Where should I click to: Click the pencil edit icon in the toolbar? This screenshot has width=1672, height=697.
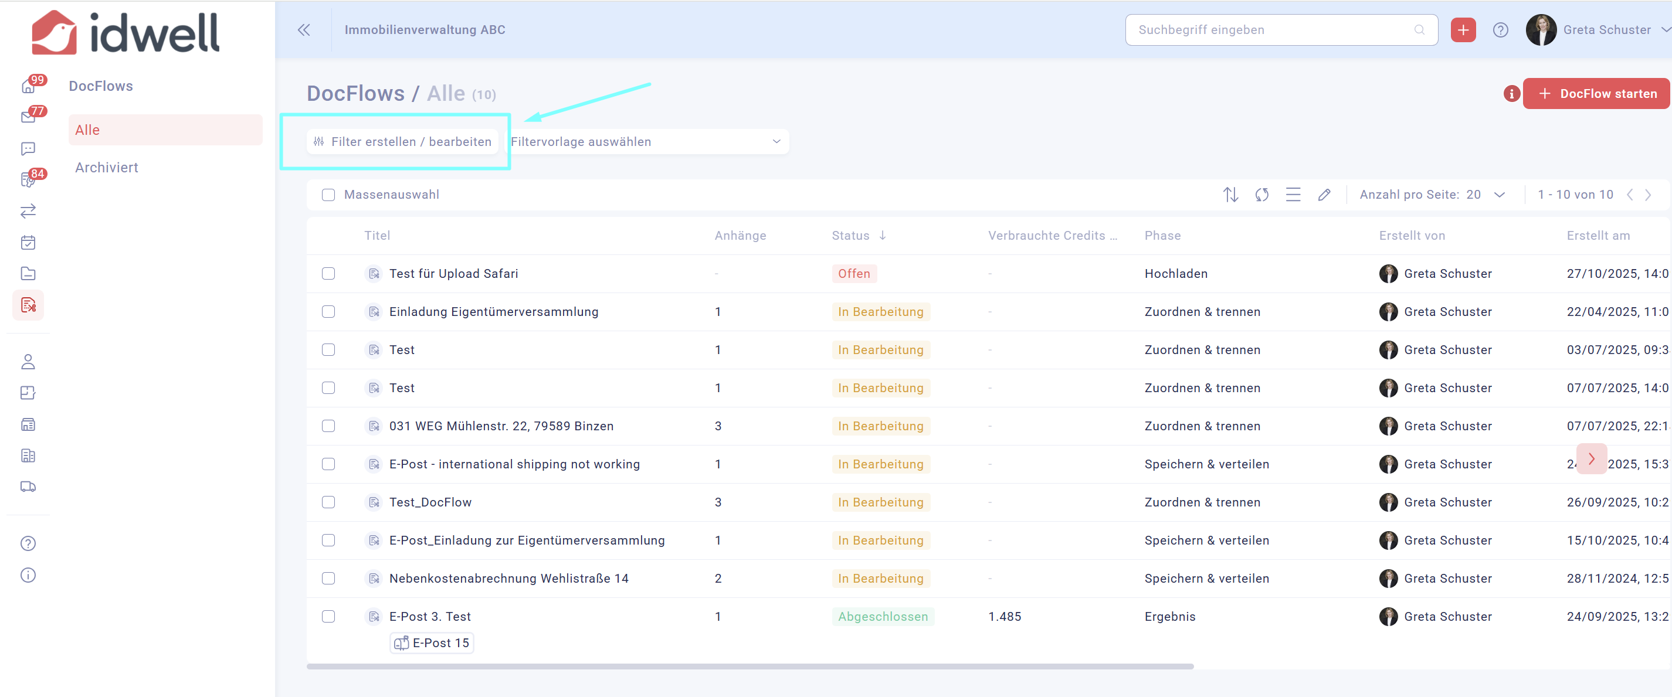point(1324,195)
